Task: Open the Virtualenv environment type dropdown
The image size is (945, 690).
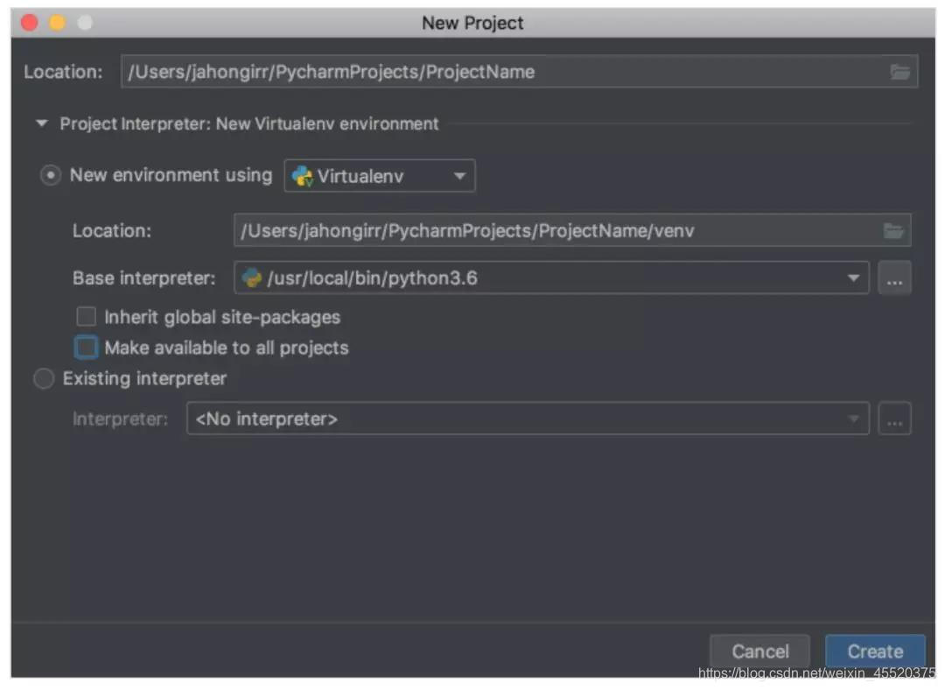Action: click(380, 176)
